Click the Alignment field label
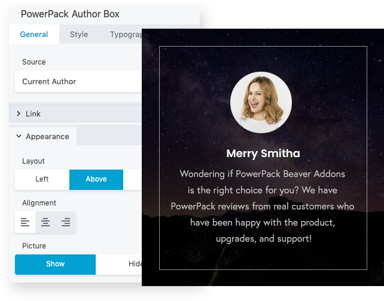The image size is (384, 301). point(39,203)
